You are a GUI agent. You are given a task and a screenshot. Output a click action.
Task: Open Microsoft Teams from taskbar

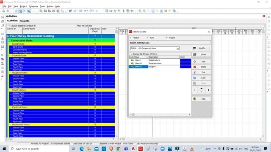click(126, 149)
